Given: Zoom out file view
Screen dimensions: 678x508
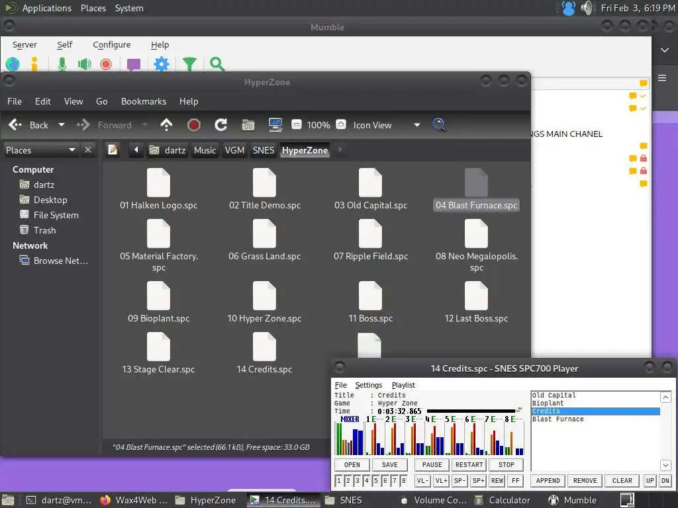Looking at the screenshot, I should (296, 125).
